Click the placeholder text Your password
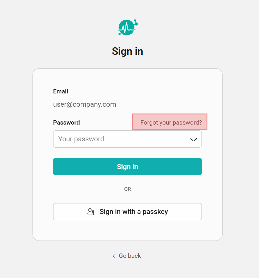 pyautogui.click(x=81, y=139)
